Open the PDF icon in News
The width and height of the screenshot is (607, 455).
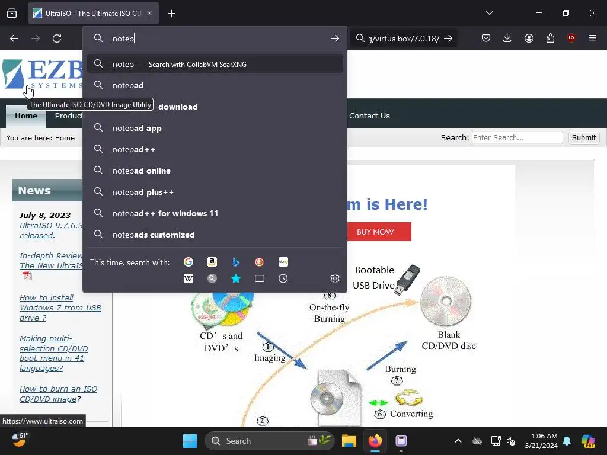[x=27, y=276]
